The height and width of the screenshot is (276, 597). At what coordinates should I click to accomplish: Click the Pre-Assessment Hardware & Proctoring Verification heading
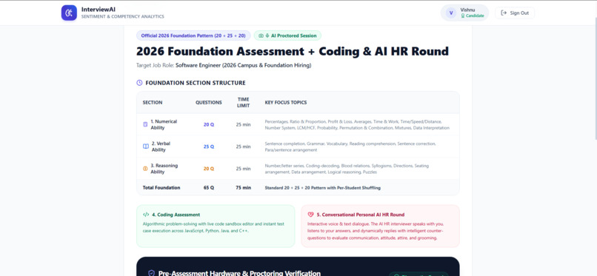click(x=239, y=273)
